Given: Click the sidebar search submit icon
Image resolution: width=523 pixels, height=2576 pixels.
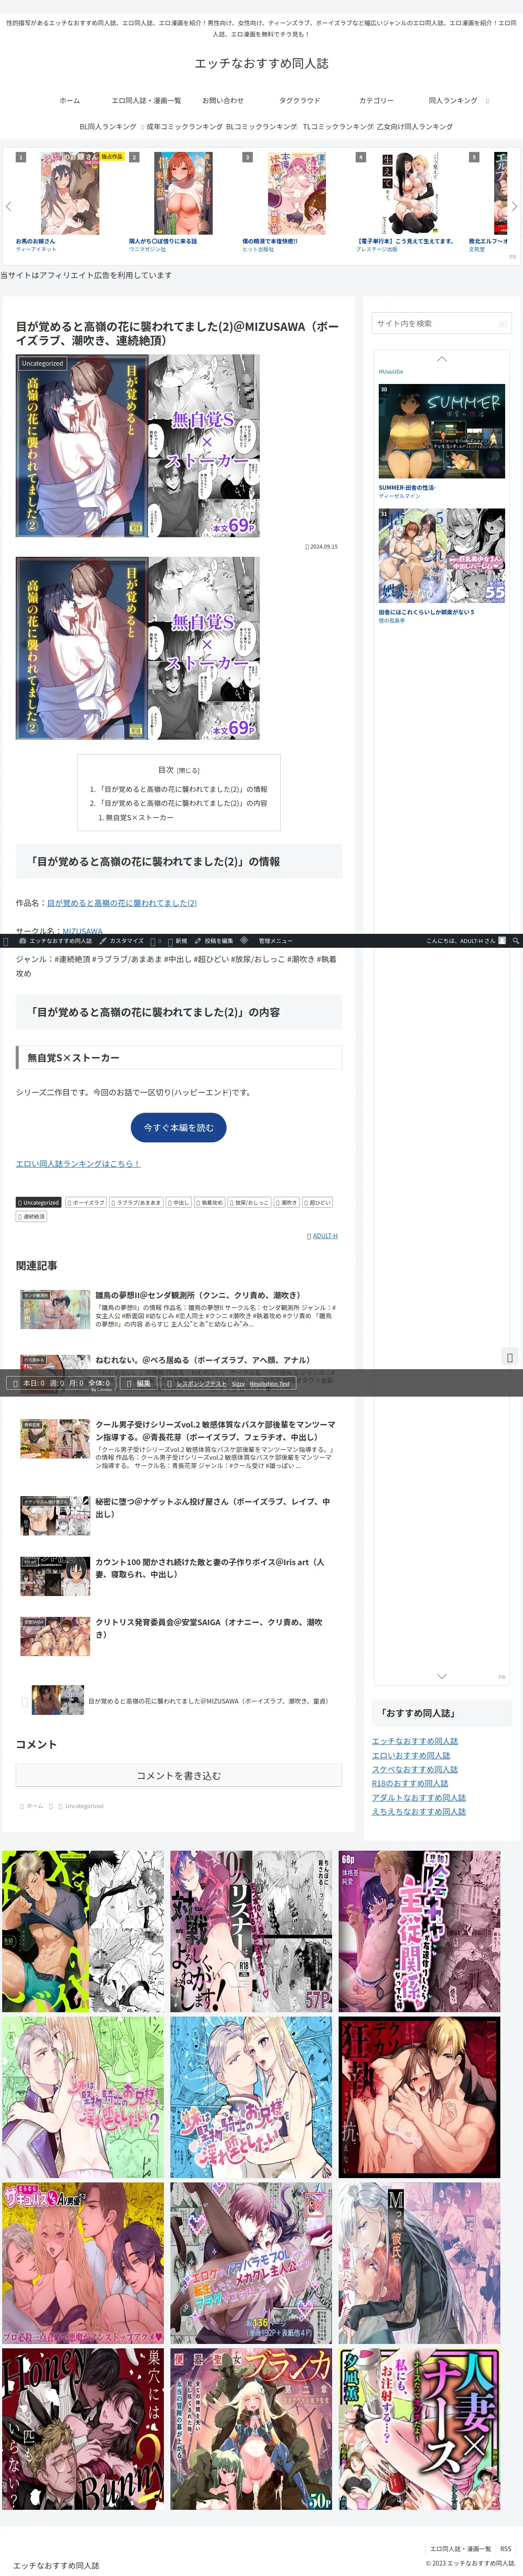Looking at the screenshot, I should pos(502,324).
